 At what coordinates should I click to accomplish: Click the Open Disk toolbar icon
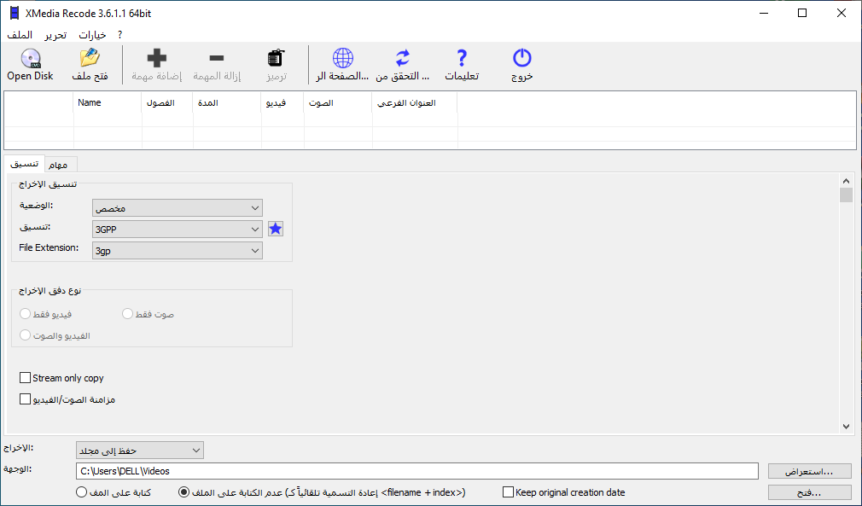[31, 58]
